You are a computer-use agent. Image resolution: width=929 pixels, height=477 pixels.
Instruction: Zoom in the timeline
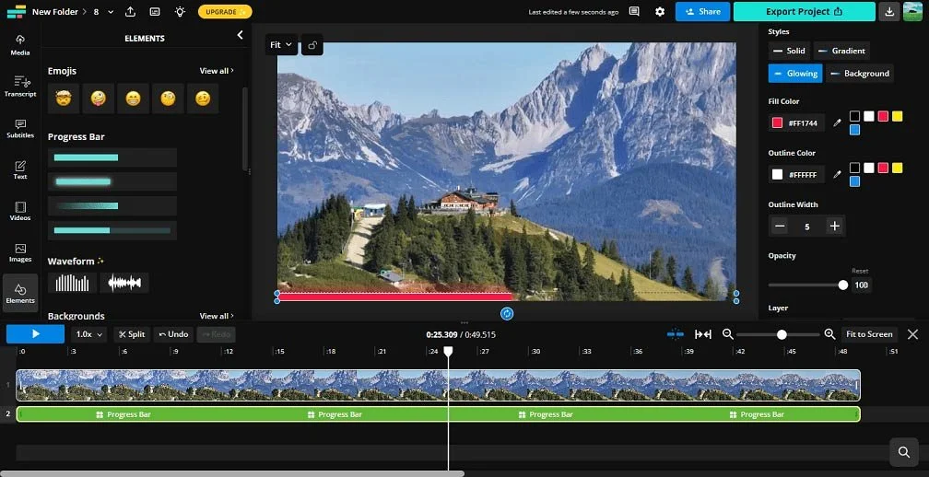[x=829, y=334]
